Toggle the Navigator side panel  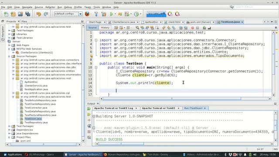click(x=3, y=33)
